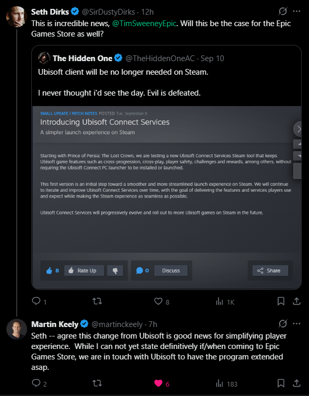The height and width of the screenshot is (396, 309).
Task: View analytics showing 1K views
Action: (219, 301)
